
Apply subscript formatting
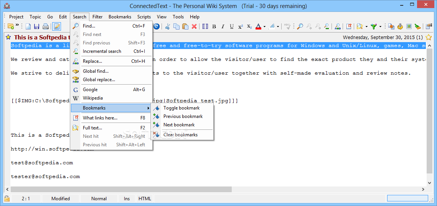249,27
